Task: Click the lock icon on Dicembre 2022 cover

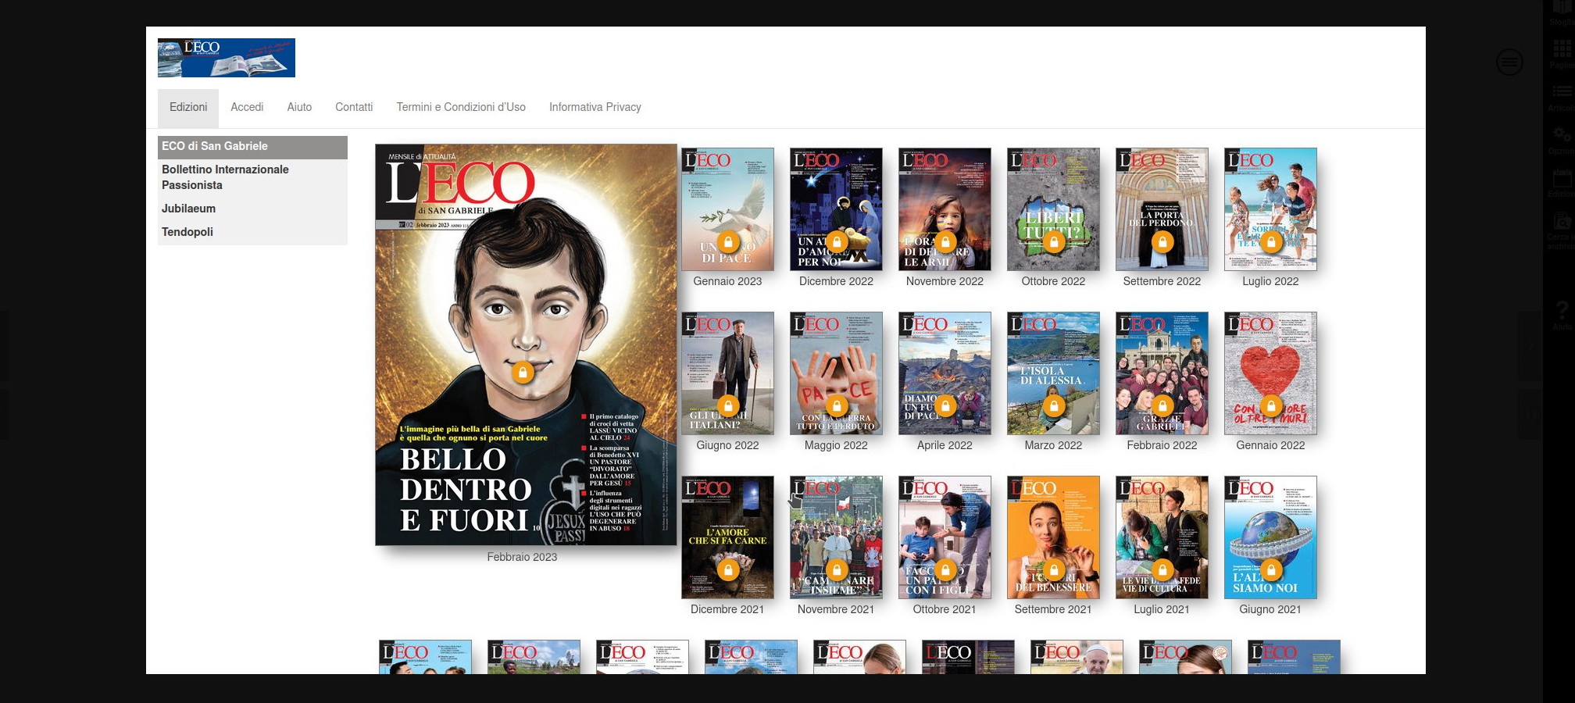Action: pos(837,241)
